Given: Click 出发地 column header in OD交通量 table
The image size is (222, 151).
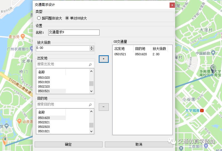Looking at the screenshot, I should pos(123,49).
